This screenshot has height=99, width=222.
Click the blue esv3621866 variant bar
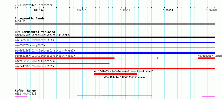[x=115, y=53]
